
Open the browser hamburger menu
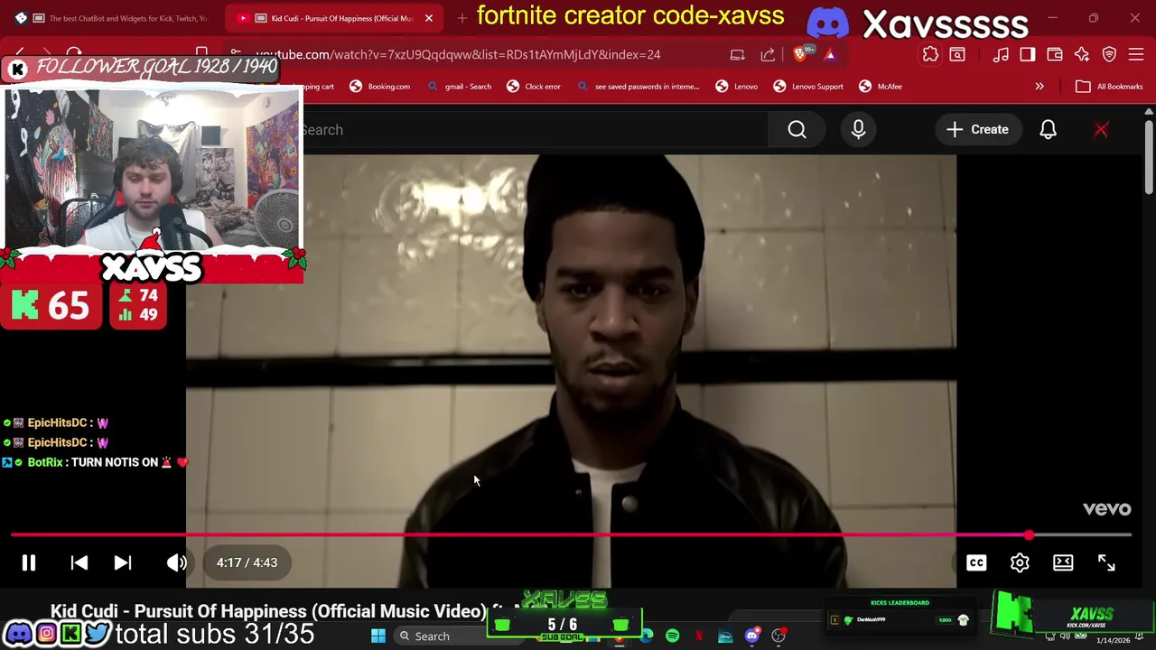click(1137, 55)
